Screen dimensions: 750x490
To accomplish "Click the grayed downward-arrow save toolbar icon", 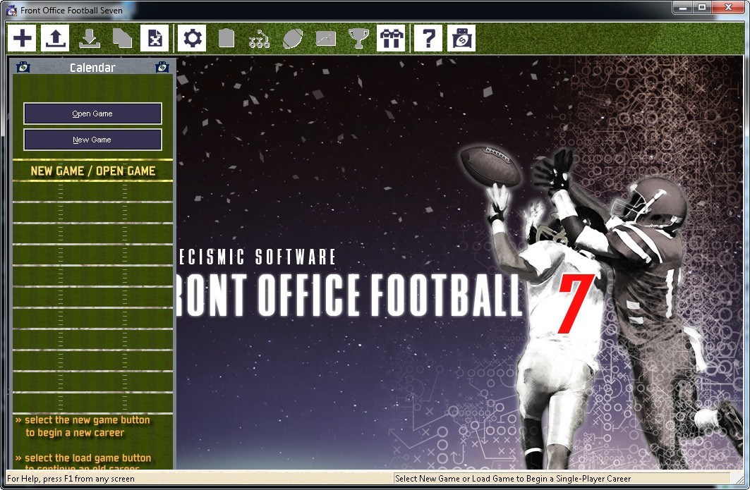I will (x=89, y=38).
